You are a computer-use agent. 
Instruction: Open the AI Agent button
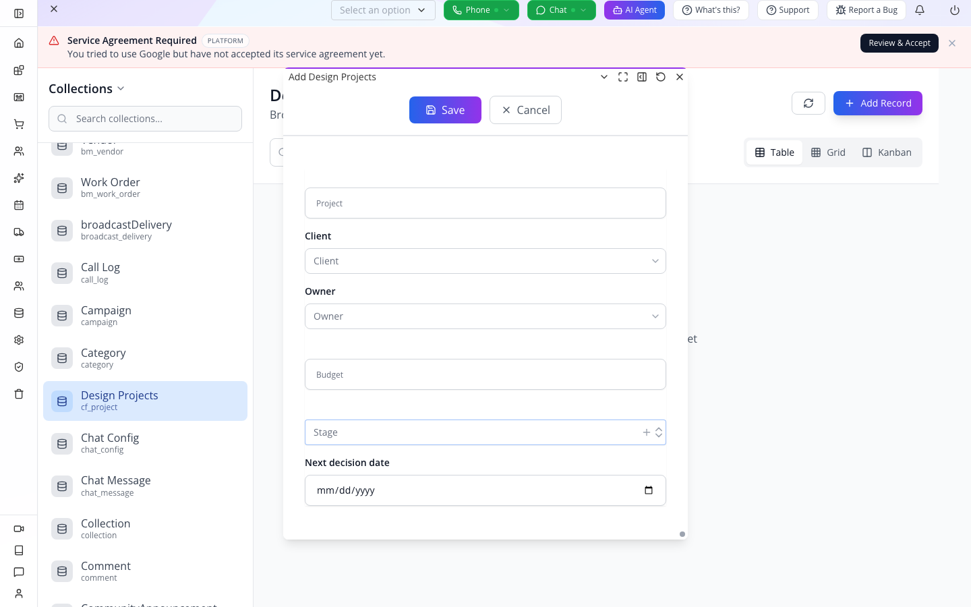tap(635, 10)
